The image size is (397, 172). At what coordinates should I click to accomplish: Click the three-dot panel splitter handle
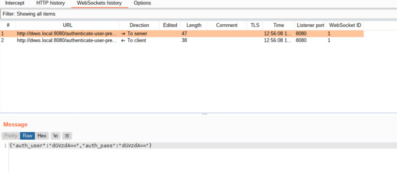point(205,114)
